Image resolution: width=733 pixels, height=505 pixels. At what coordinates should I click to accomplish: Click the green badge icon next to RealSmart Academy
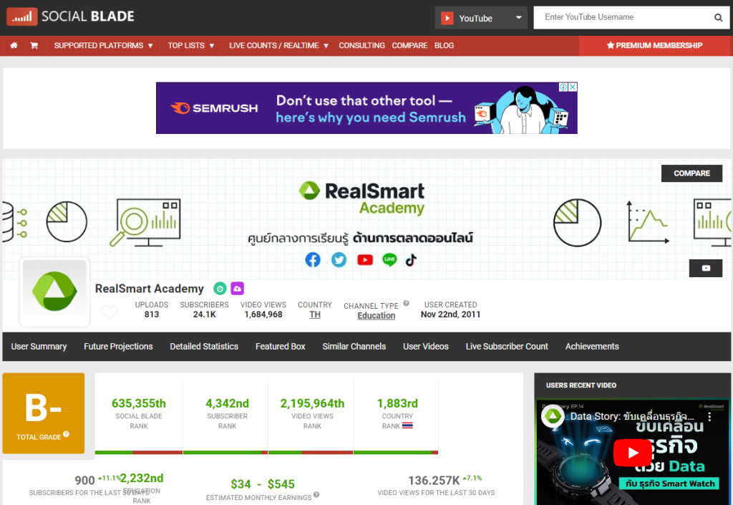pyautogui.click(x=220, y=289)
